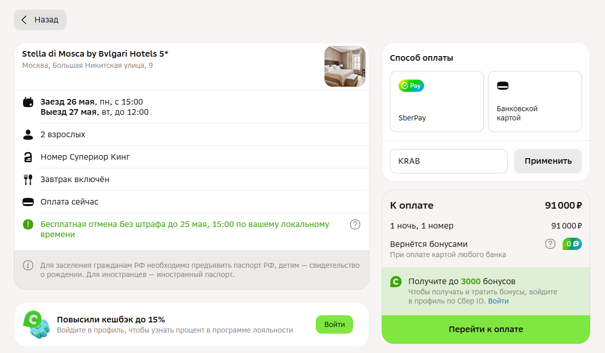Open help tooltip next to Вернётся бонусами
This screenshot has width=605, height=353.
click(x=550, y=244)
